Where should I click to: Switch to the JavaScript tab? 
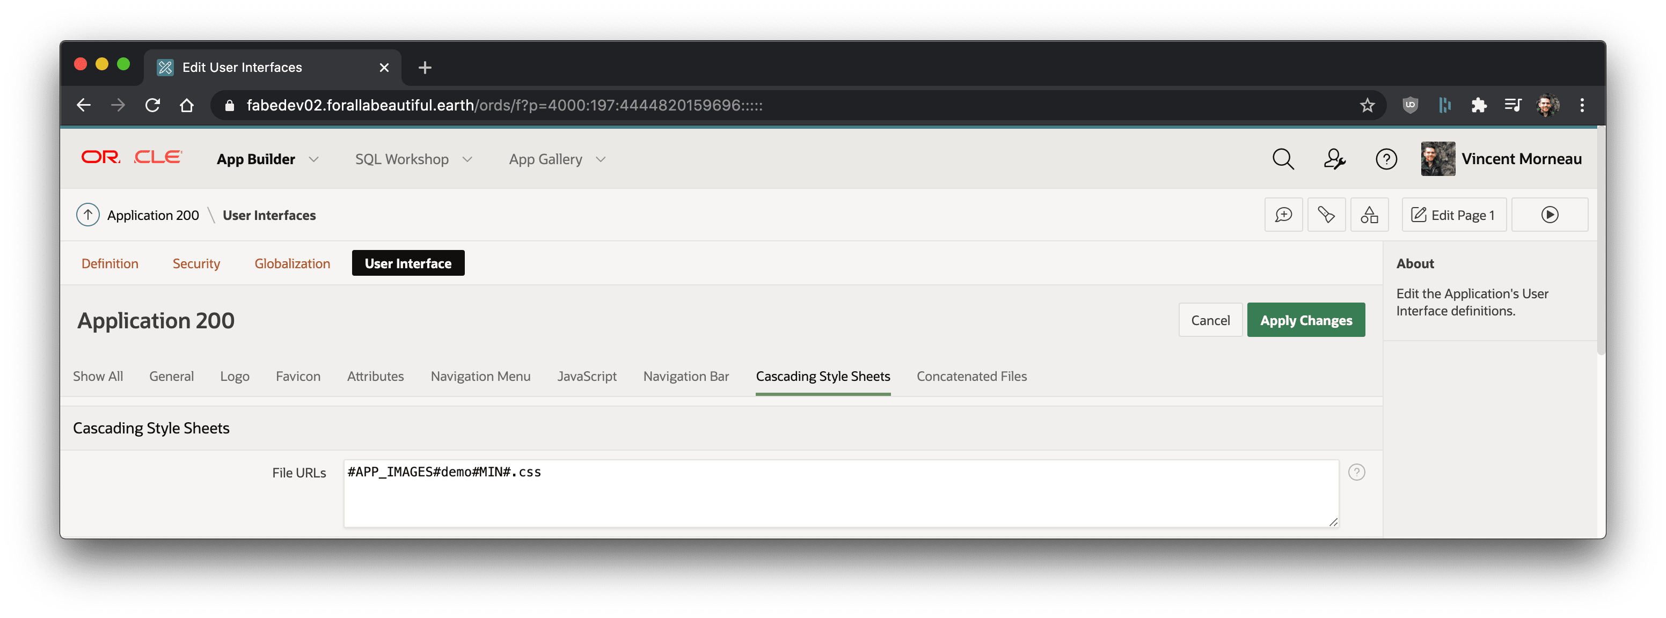coord(587,376)
